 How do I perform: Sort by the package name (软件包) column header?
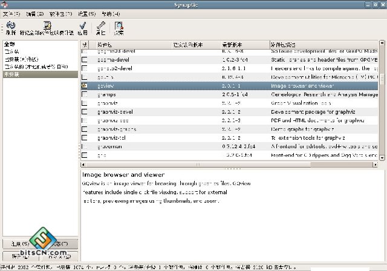coord(134,45)
